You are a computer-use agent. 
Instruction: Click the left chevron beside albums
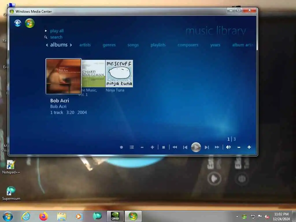point(47,45)
